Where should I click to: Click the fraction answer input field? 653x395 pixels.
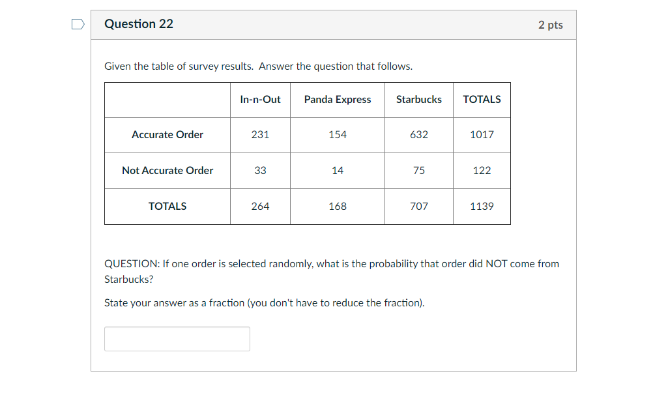[x=177, y=339]
